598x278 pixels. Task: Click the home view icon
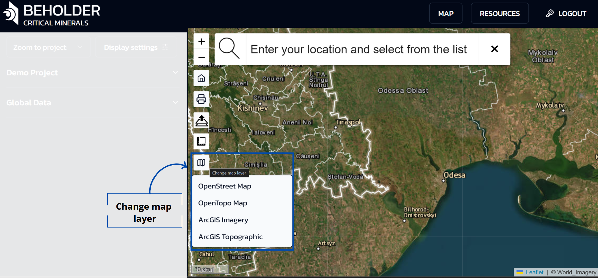pos(201,78)
